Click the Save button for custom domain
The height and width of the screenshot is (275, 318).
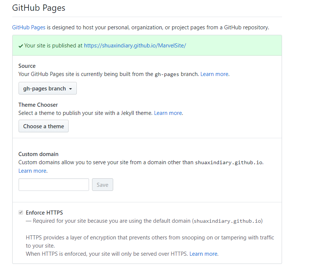102,185
